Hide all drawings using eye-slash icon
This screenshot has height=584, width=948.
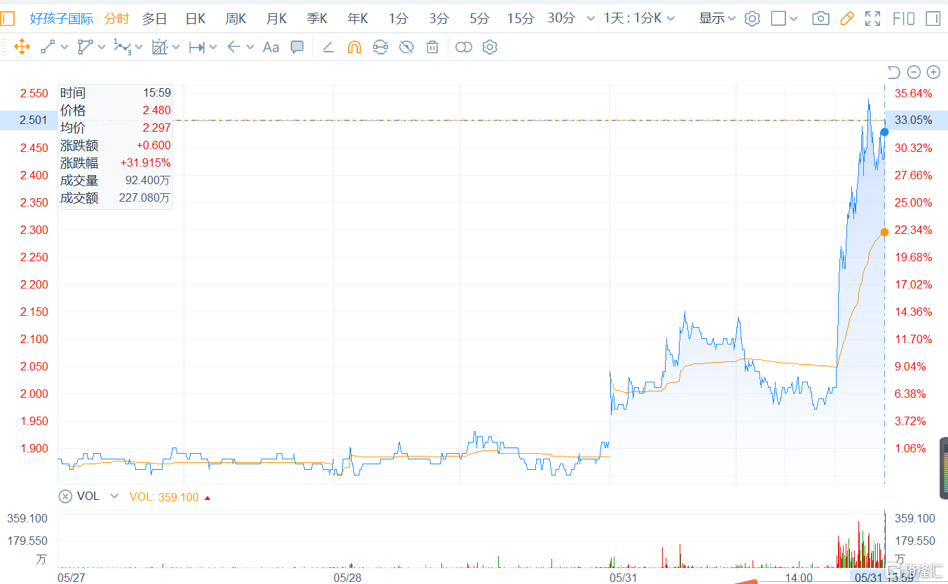pos(406,48)
